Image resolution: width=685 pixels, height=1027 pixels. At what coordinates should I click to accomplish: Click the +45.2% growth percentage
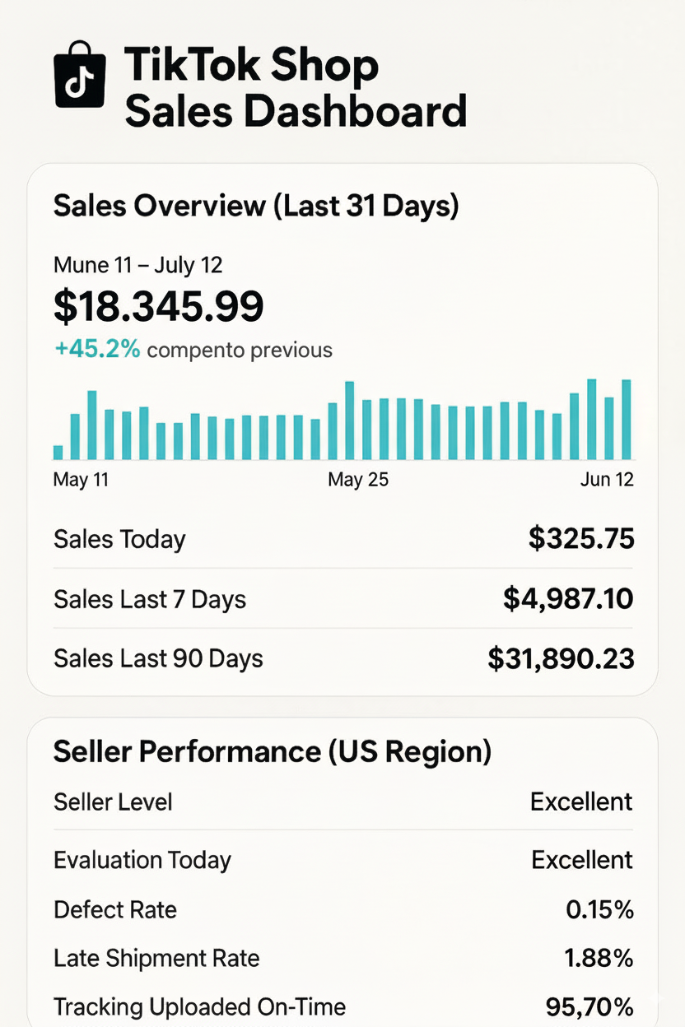pos(97,350)
